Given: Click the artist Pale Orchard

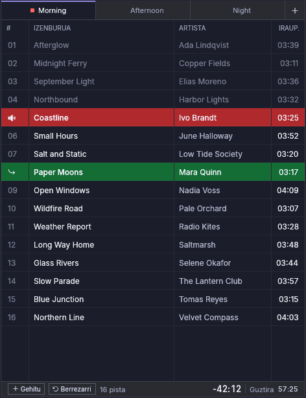Looking at the screenshot, I should 203,208.
